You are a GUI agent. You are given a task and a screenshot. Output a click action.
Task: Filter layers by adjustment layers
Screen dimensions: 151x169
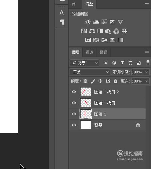[114, 63]
